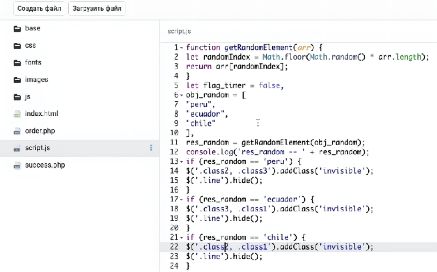The image size is (437, 272).
Task: Click the fonts folder icon
Action: point(17,63)
